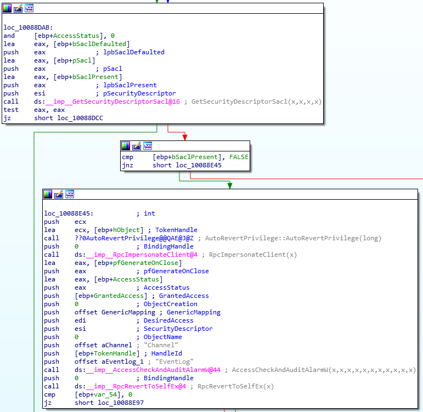Viewport: 423px width, 412px height.
Task: Click the pencil edit icon on the loc_10088DAB node
Action: (18, 8)
